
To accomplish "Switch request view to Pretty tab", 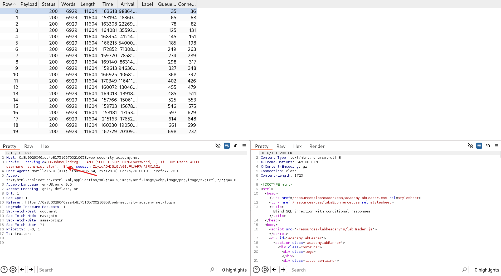I will point(10,146).
